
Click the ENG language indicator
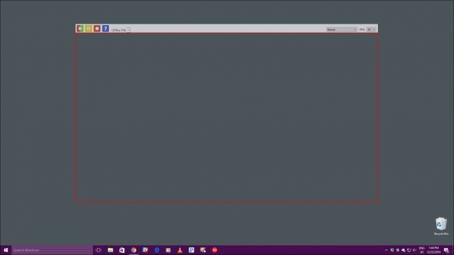click(x=422, y=250)
